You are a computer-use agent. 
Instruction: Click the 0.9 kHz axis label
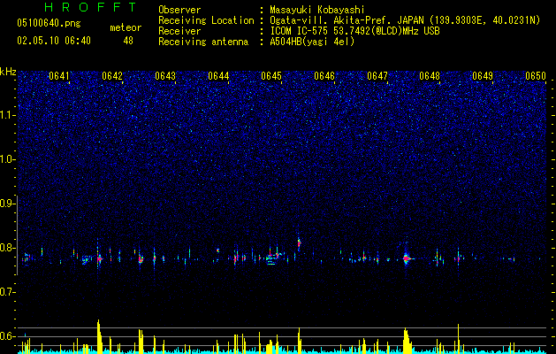coord(8,204)
